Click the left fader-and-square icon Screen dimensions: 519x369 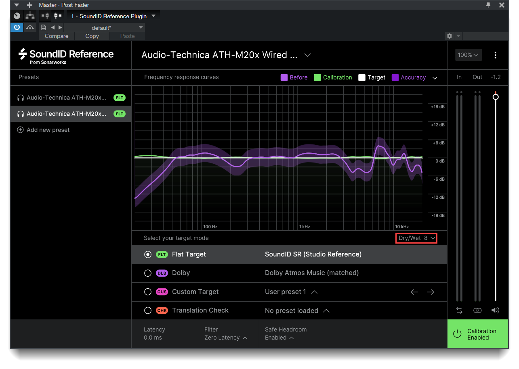pos(45,16)
